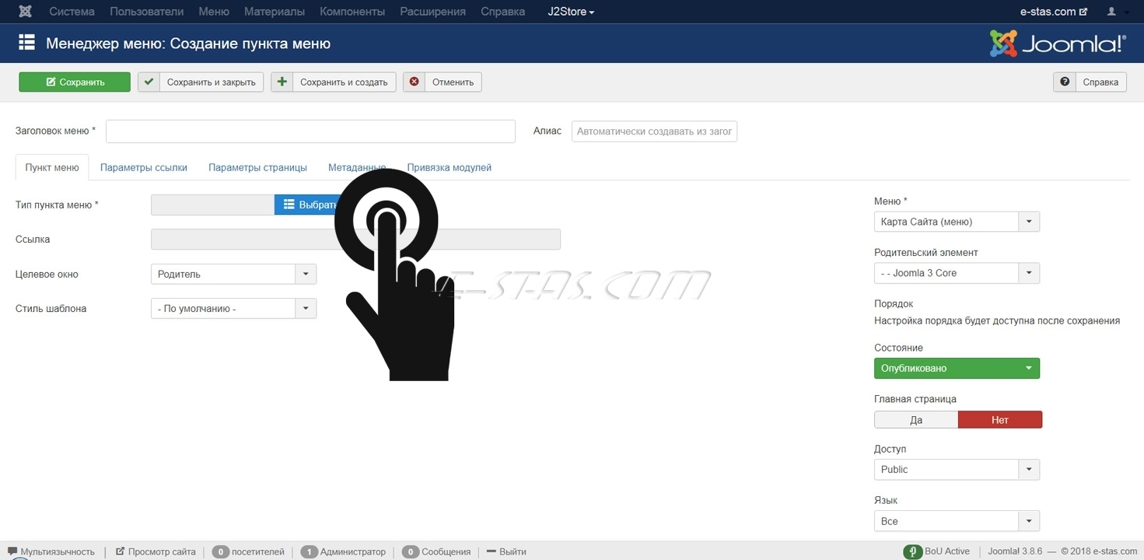The height and width of the screenshot is (560, 1144).
Task: Open the user account icon menu
Action: coord(1116,12)
